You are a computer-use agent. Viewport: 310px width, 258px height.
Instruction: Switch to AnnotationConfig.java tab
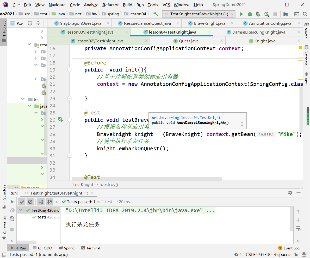270,23
